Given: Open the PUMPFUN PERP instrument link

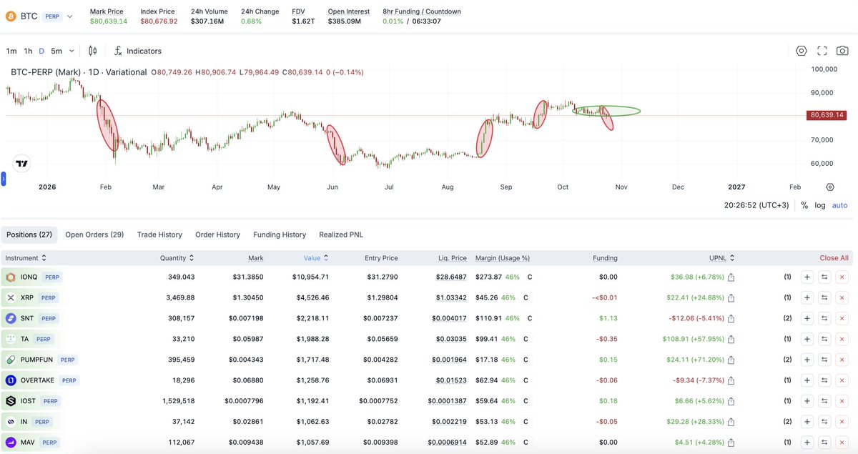Looking at the screenshot, I should (43, 360).
